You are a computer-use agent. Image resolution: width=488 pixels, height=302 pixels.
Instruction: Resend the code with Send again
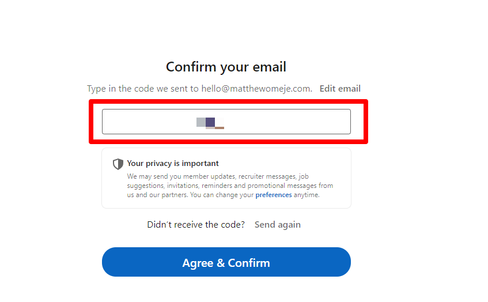pos(278,224)
